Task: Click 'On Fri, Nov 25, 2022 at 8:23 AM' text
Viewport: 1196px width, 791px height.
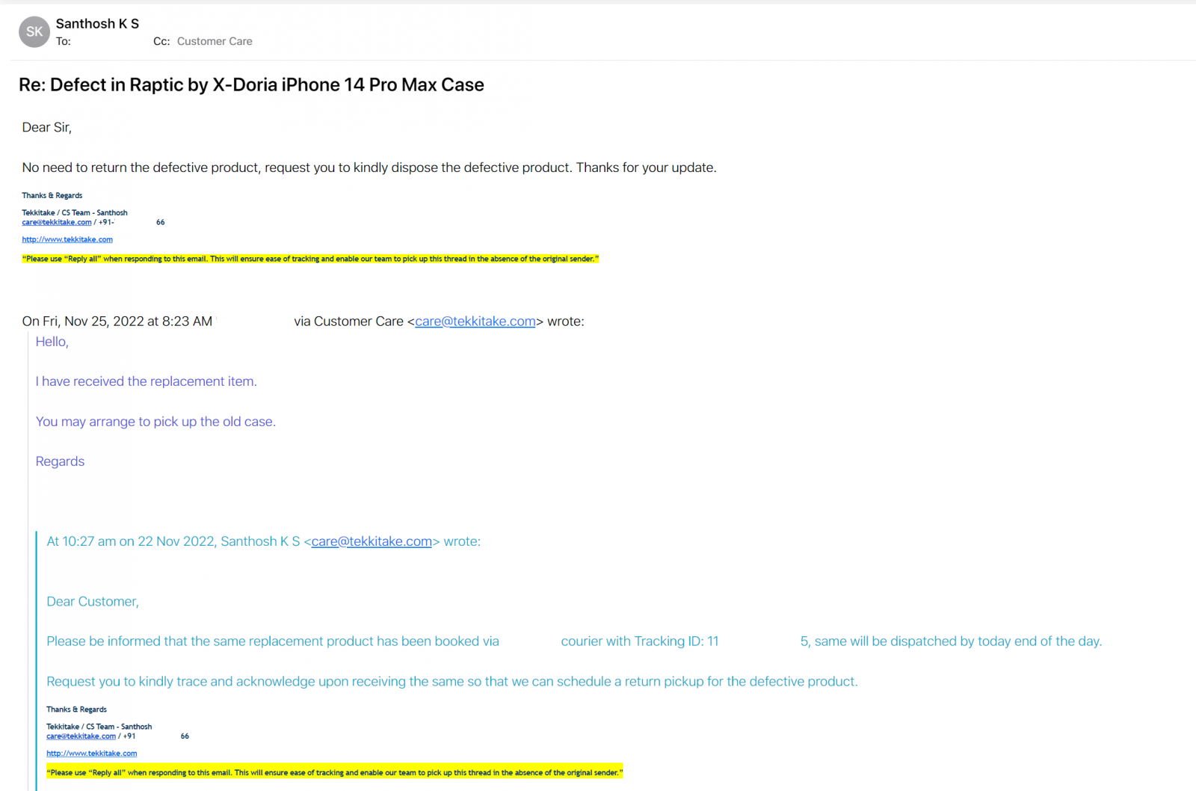Action: click(117, 321)
